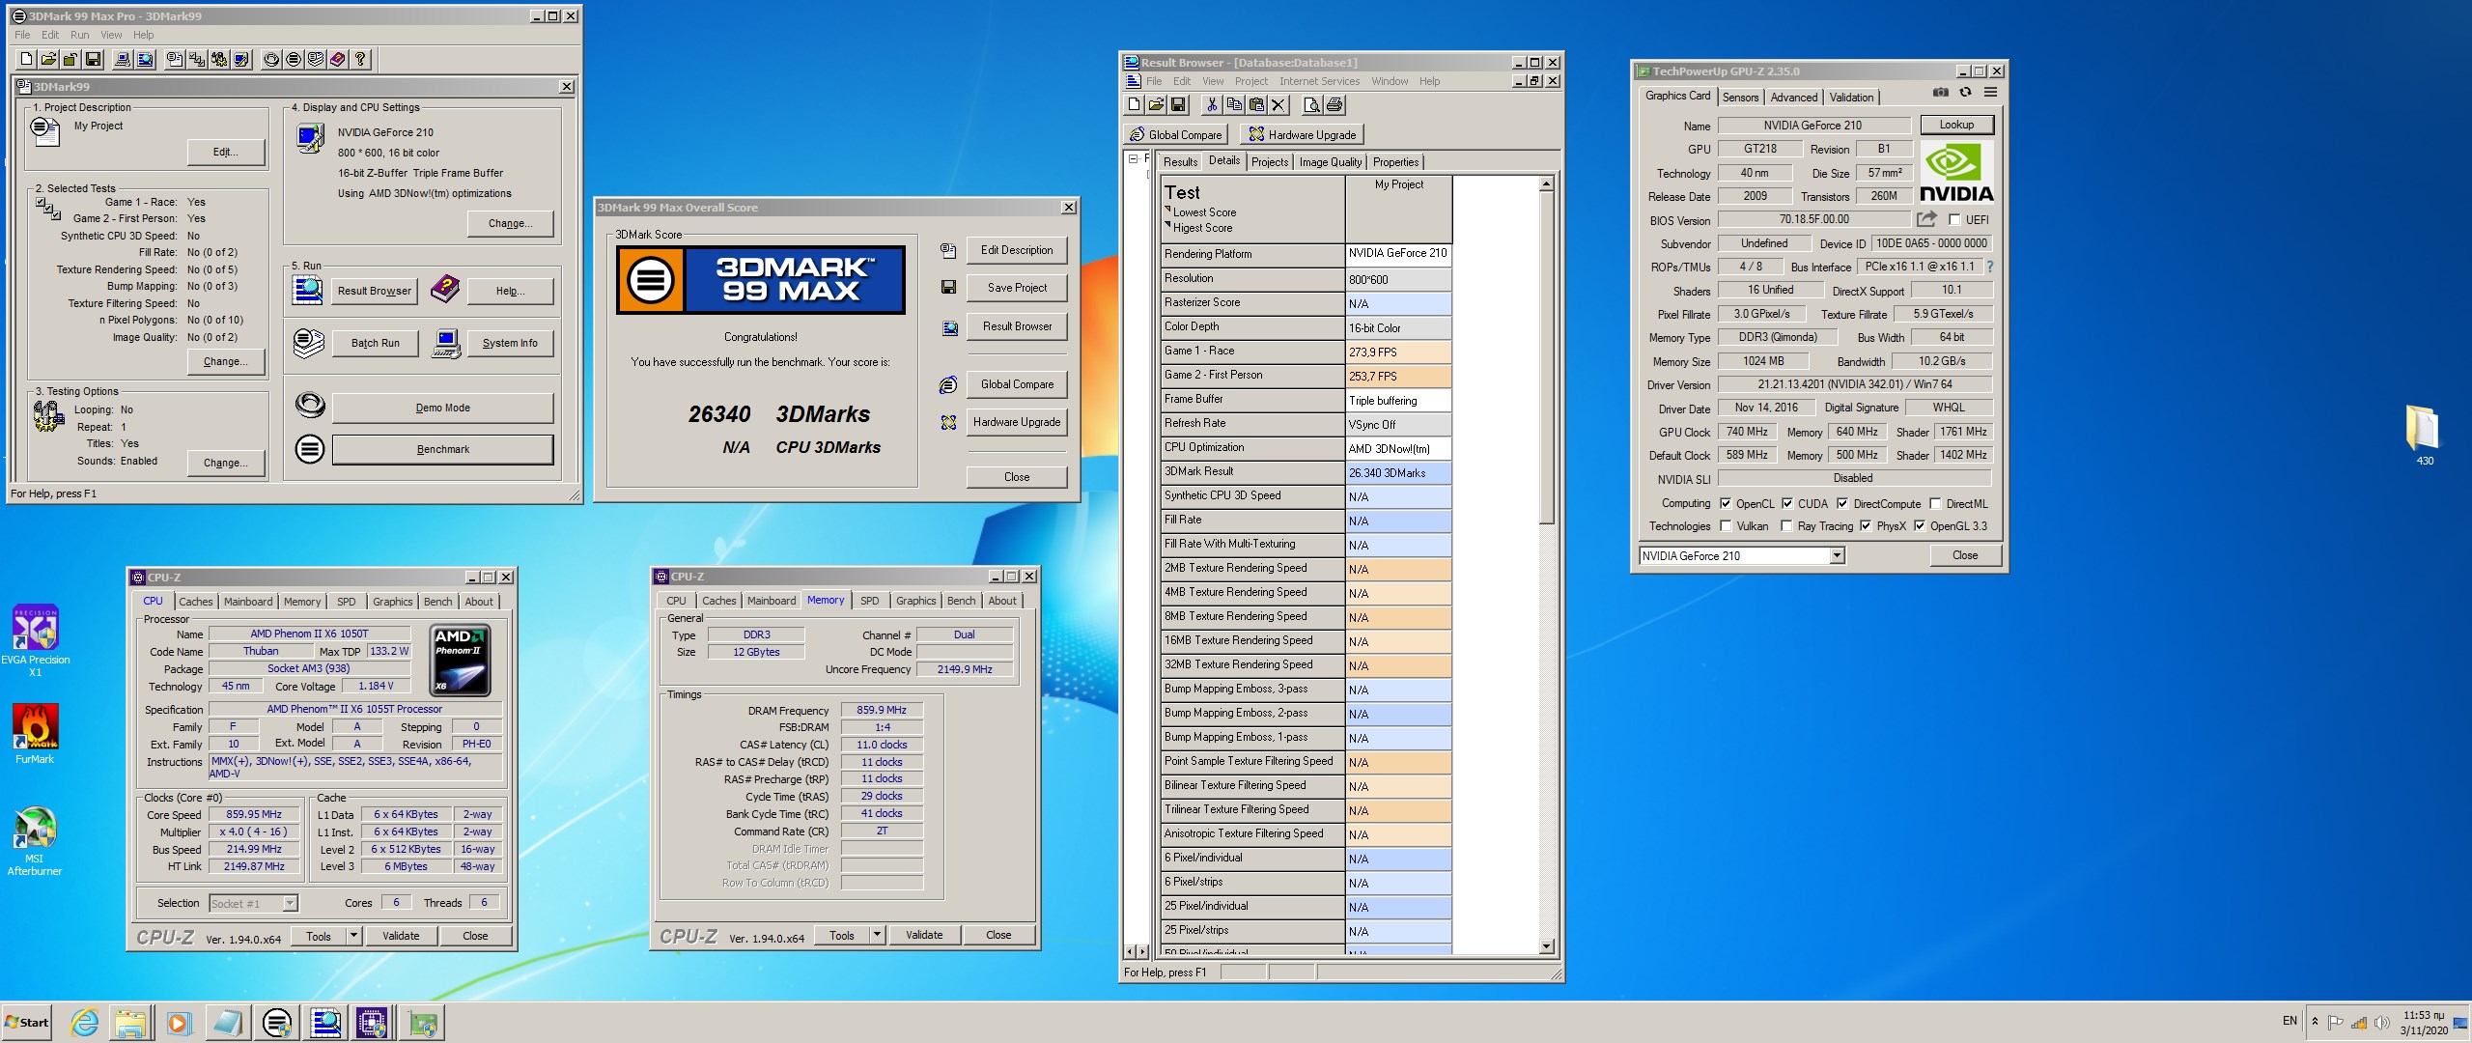
Task: Click the printer icon in Result Browser toolbar
Action: click(x=1334, y=105)
